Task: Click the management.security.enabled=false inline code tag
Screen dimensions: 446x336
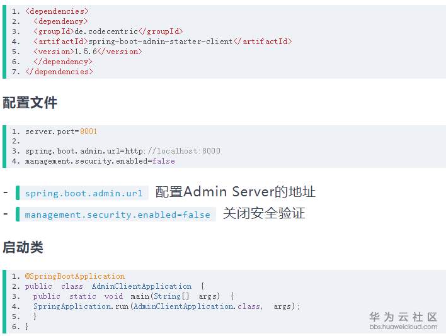Action: [117, 215]
